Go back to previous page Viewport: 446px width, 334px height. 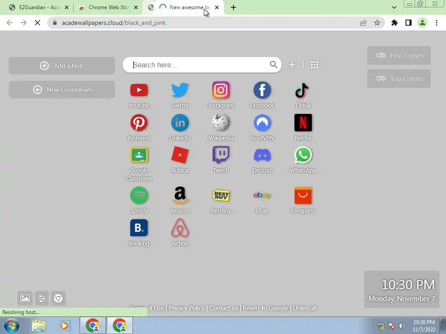click(10, 23)
